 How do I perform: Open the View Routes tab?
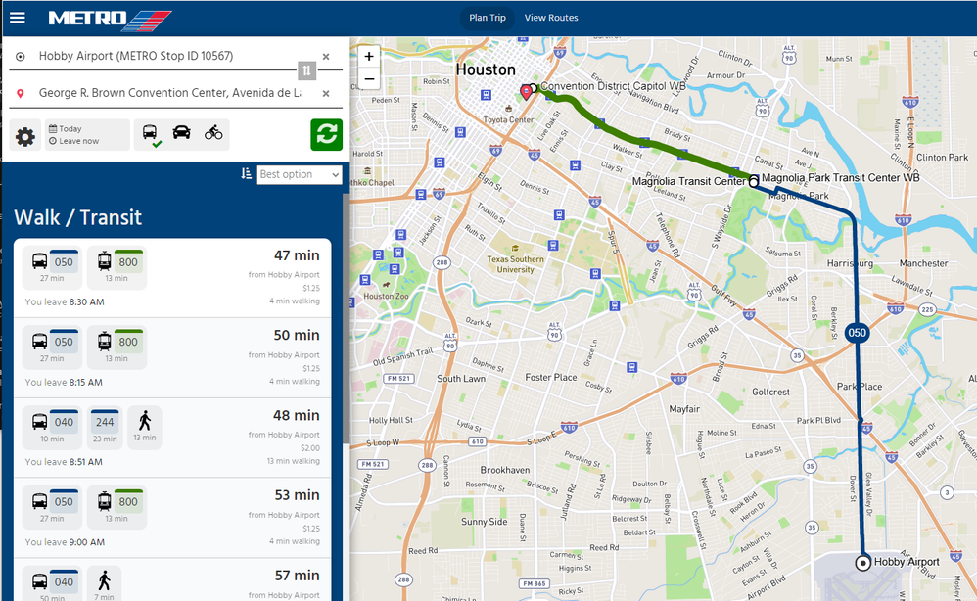[551, 18]
